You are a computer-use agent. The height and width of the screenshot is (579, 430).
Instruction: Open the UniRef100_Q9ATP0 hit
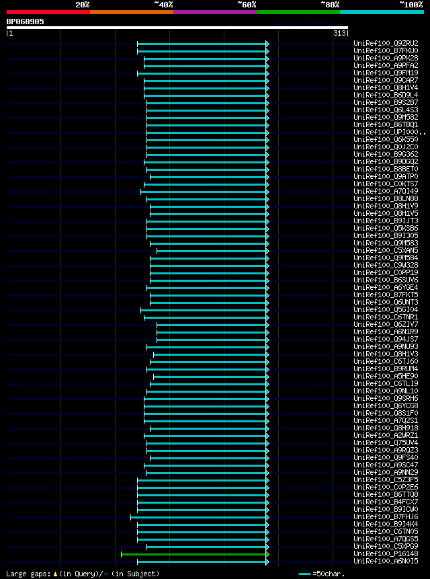386,176
